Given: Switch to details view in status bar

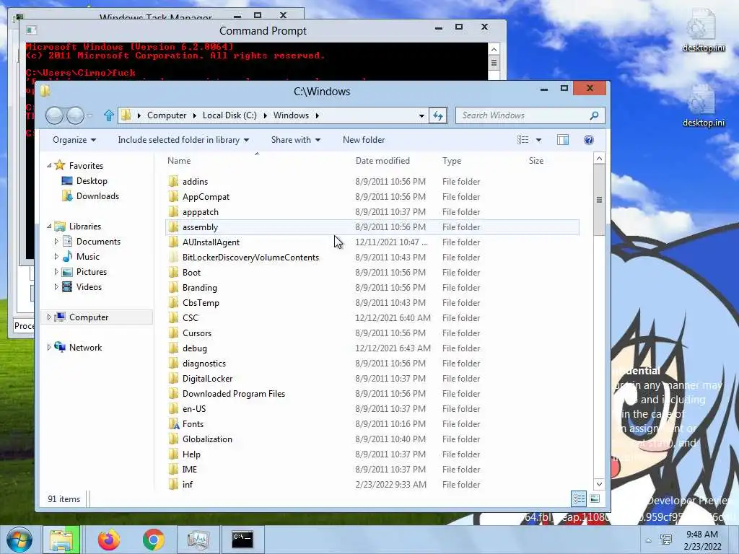Looking at the screenshot, I should (579, 498).
